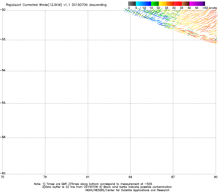Click the '20' label on the wind speed scale

pos(158,8)
